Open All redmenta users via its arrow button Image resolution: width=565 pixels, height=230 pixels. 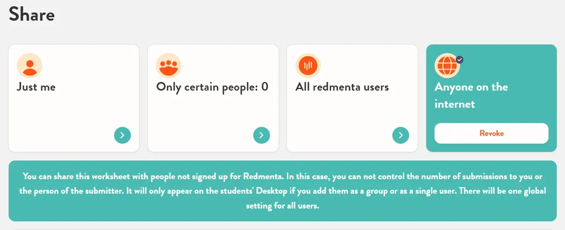coord(401,135)
